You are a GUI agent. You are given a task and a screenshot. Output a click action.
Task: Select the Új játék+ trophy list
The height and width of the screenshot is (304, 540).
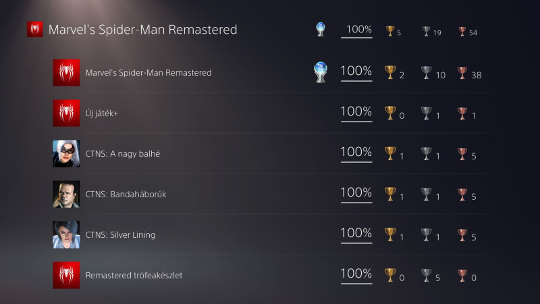(x=102, y=113)
